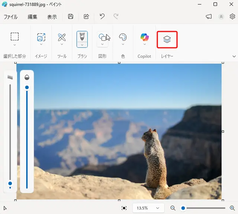Expand the Brushes dropdown arrow

click(82, 44)
